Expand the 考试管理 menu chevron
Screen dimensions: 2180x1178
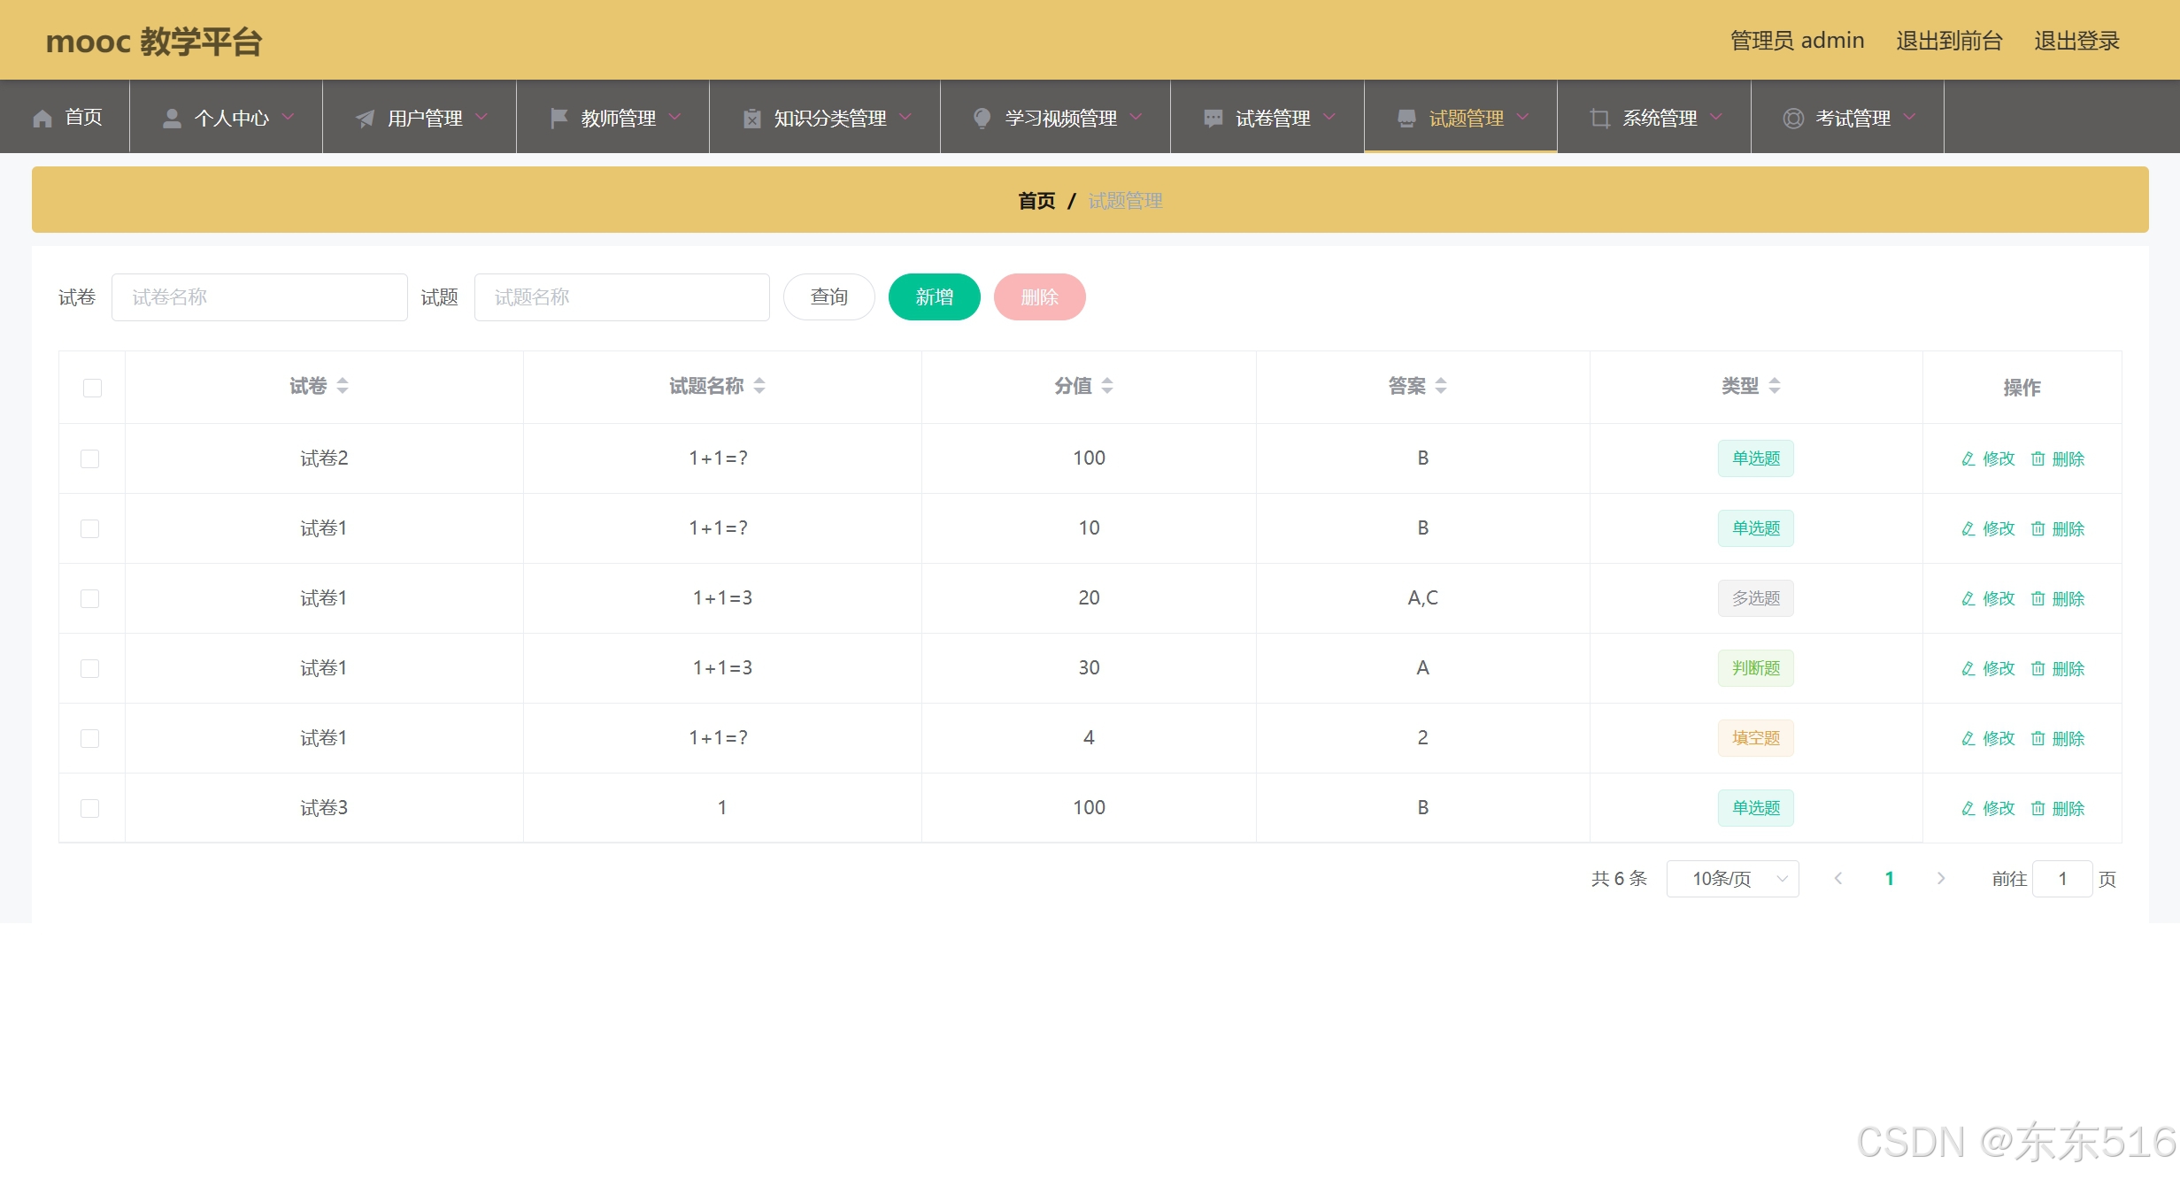point(1909,118)
